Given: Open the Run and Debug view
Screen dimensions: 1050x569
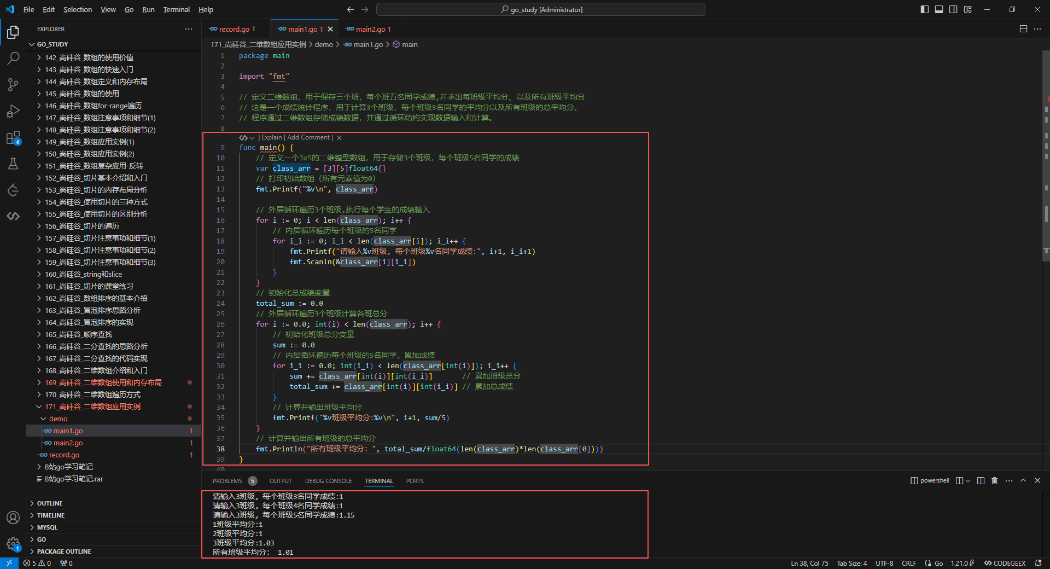Looking at the screenshot, I should [x=13, y=111].
